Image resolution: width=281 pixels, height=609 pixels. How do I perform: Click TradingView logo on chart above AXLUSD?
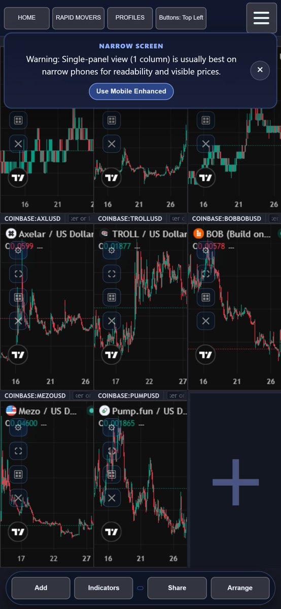pyautogui.click(x=18, y=178)
